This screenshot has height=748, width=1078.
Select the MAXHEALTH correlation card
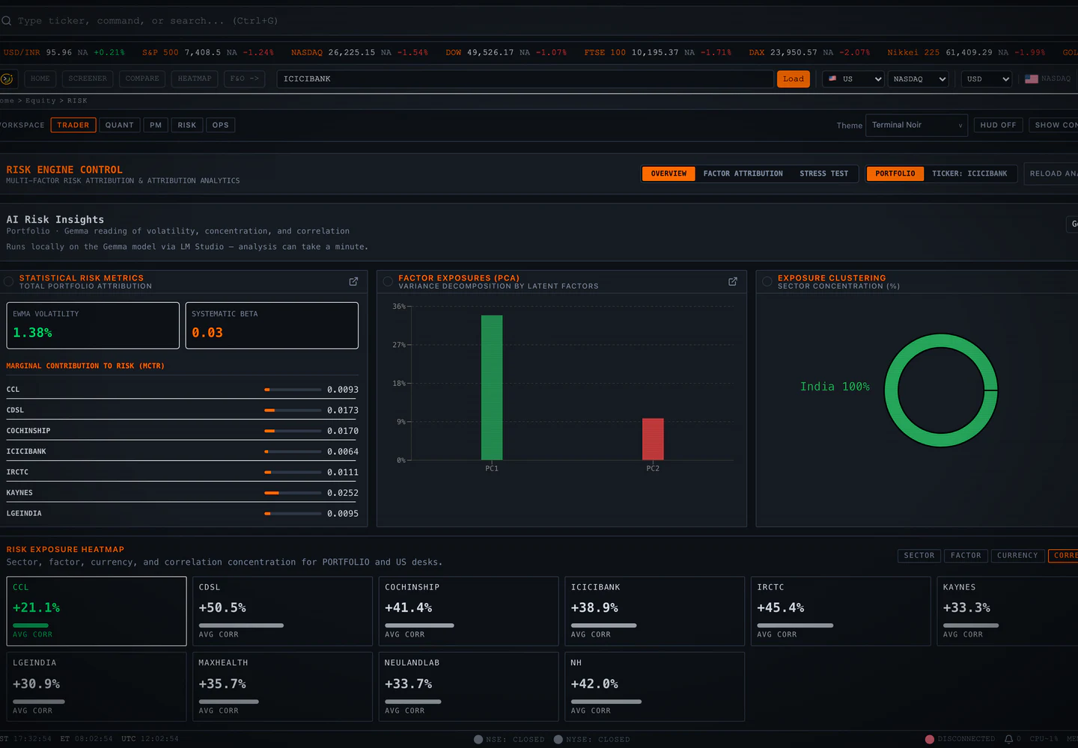[x=282, y=687]
